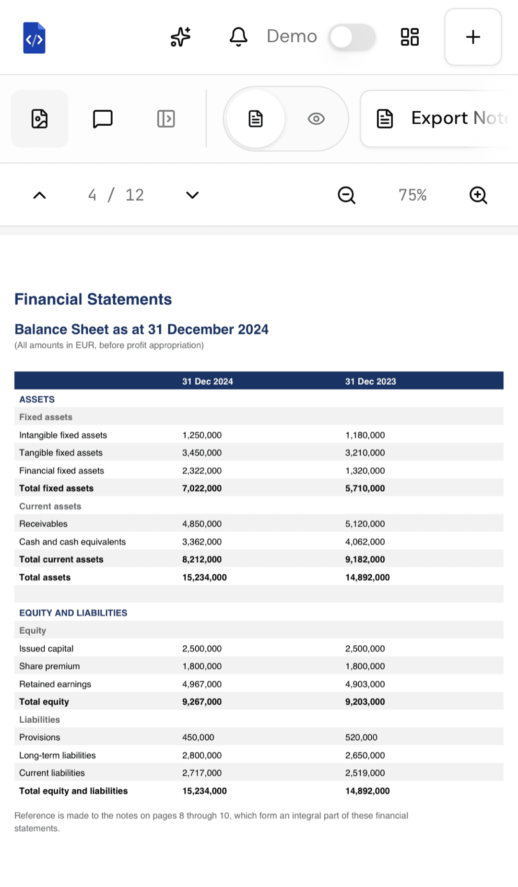The height and width of the screenshot is (887, 518).
Task: Go to previous page with up chevron
Action: (39, 195)
